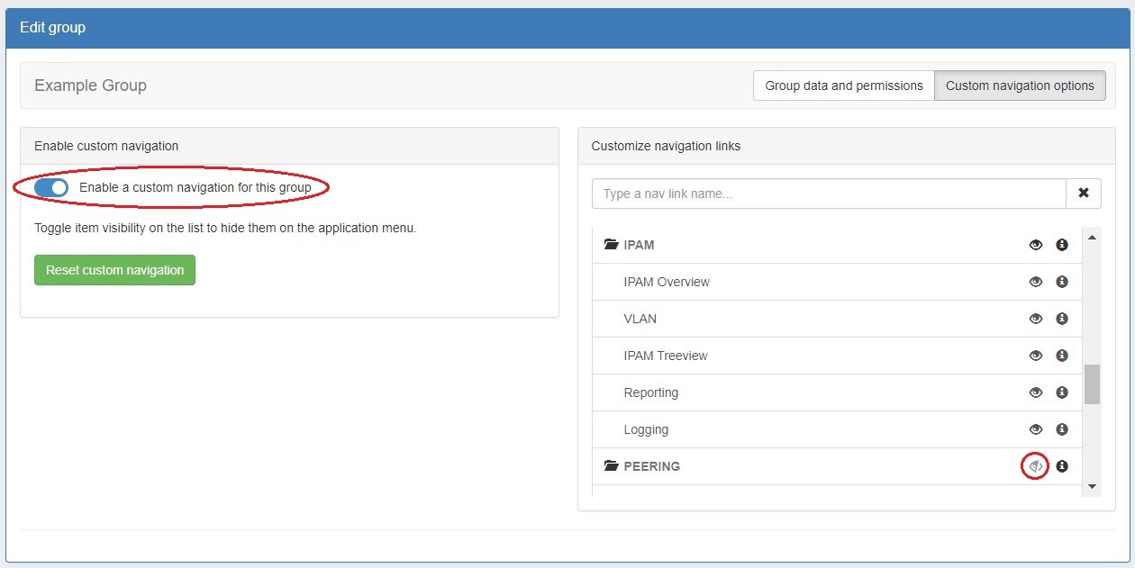Click the info icon in VLAN row

tap(1061, 319)
